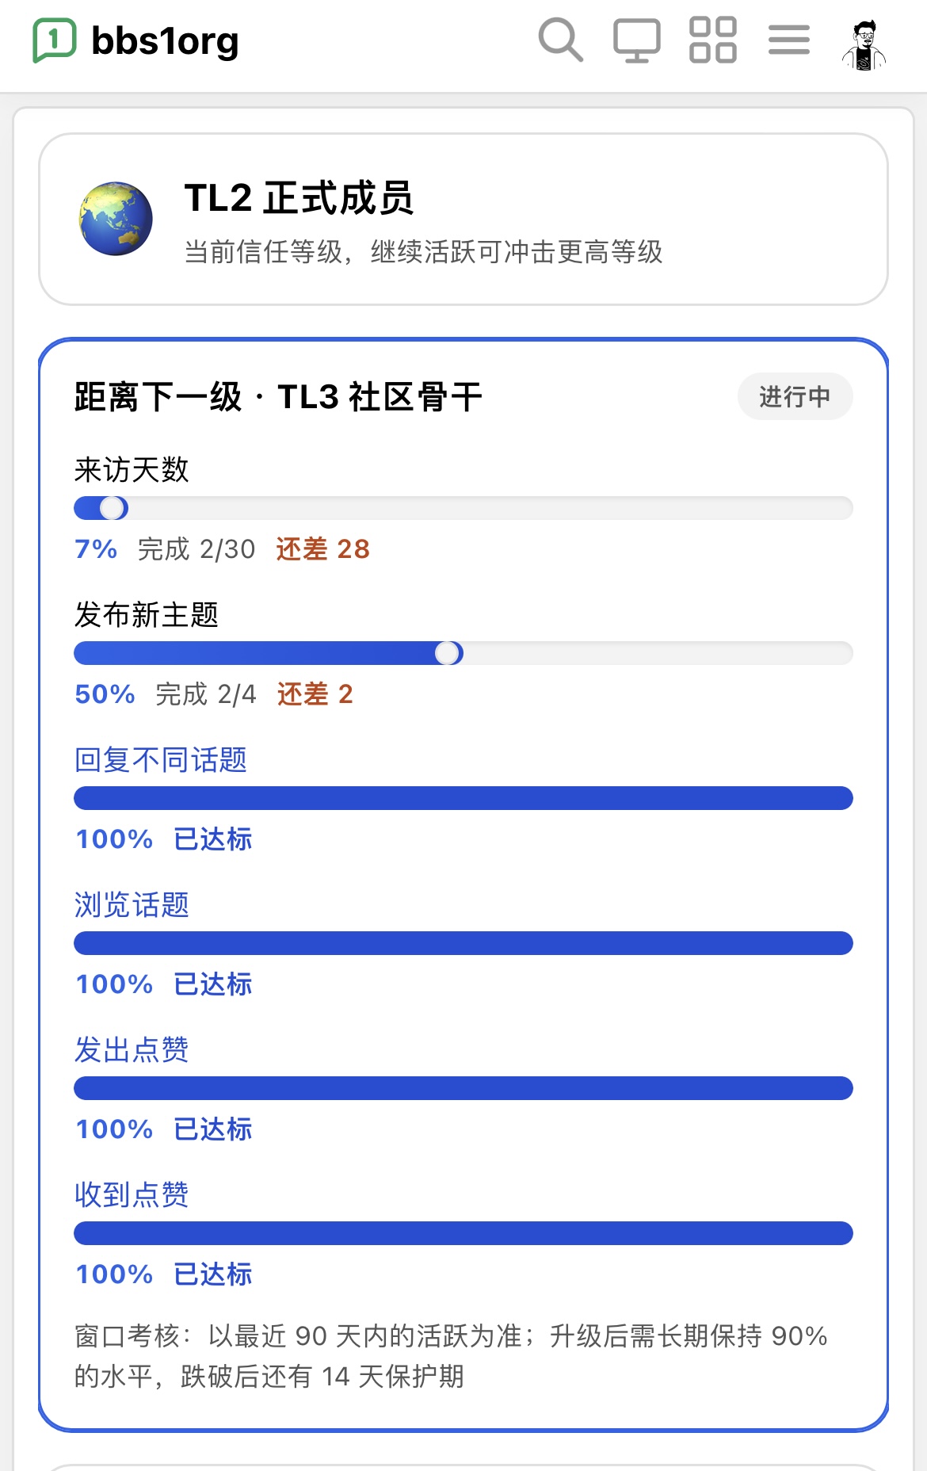This screenshot has width=927, height=1471.
Task: Click the 距离下一级 TL3 社区骨干 title
Action: pyautogui.click(x=278, y=397)
